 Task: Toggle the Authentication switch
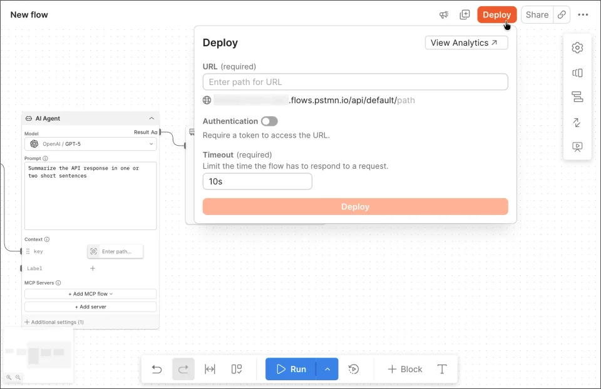coord(269,121)
